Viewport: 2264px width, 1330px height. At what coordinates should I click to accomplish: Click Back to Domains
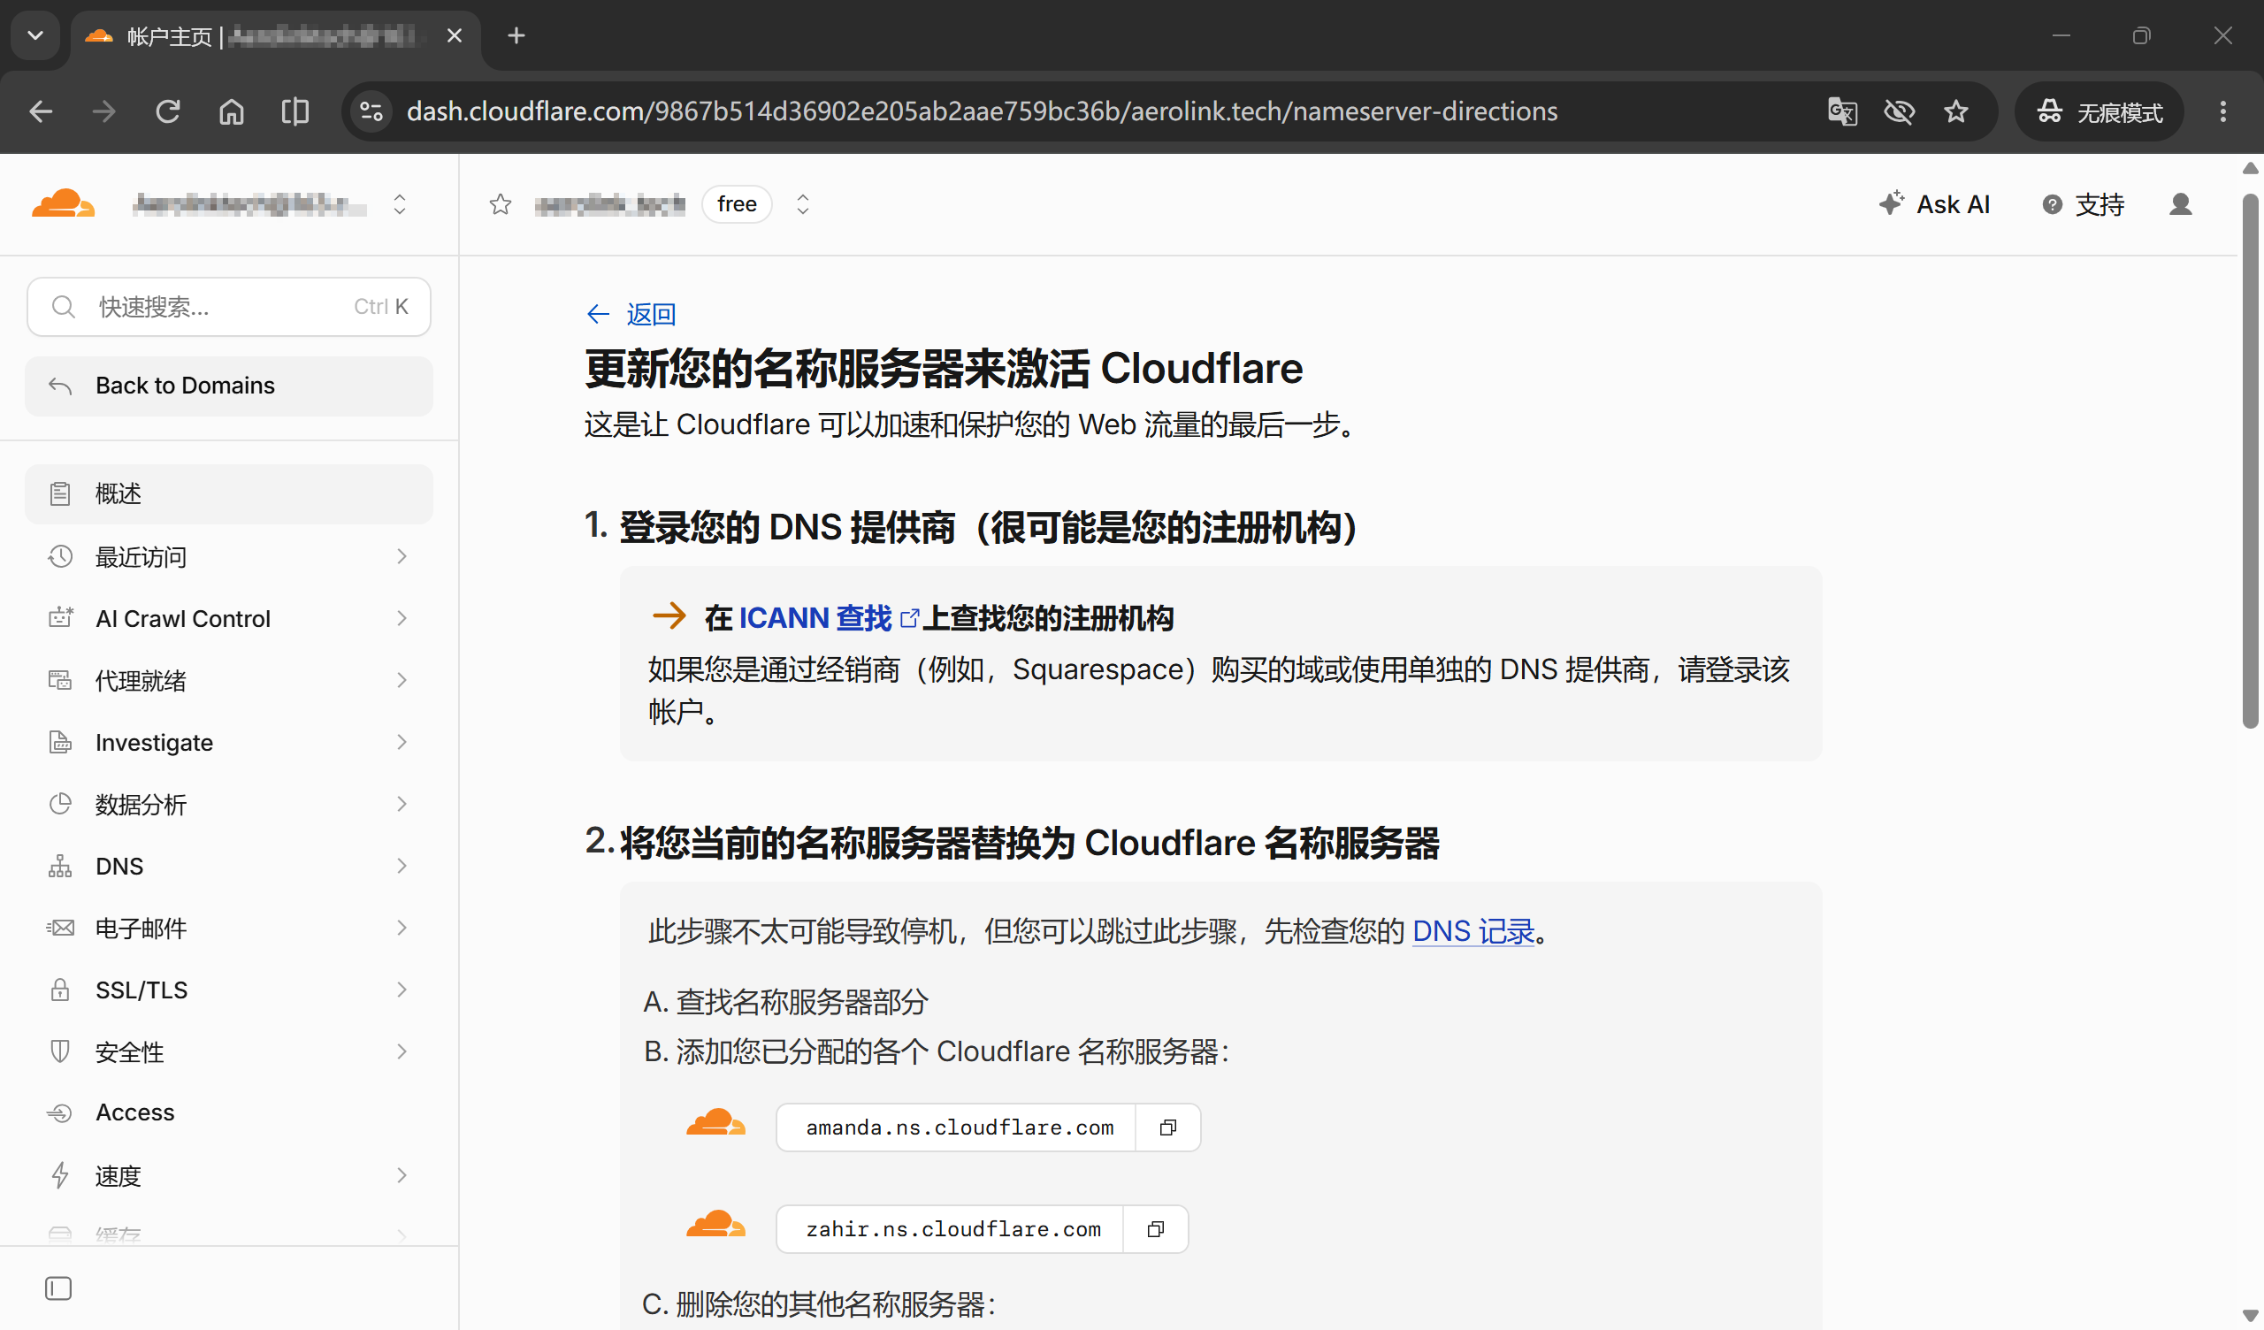pyautogui.click(x=229, y=386)
